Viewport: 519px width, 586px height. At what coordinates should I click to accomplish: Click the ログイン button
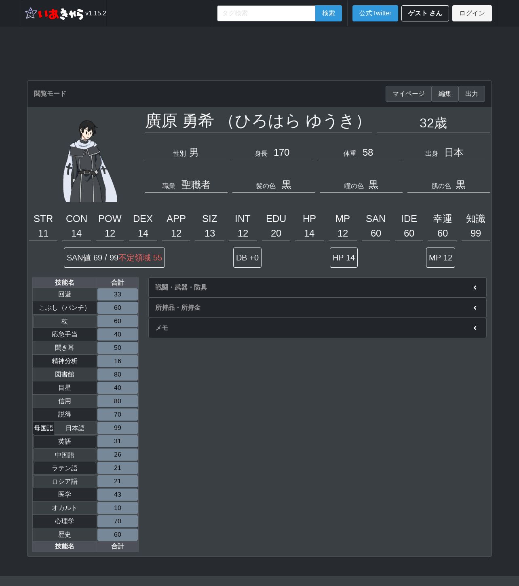(x=472, y=13)
